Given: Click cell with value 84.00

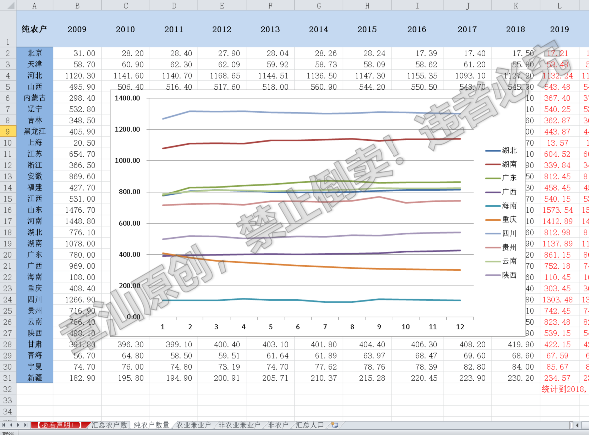Looking at the screenshot, I should [x=516, y=367].
